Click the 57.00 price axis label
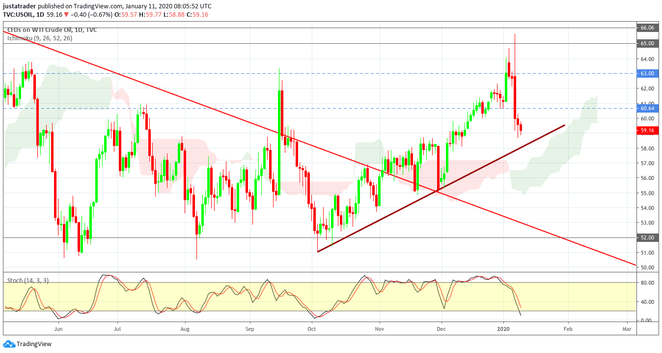The image size is (662, 353). [648, 163]
